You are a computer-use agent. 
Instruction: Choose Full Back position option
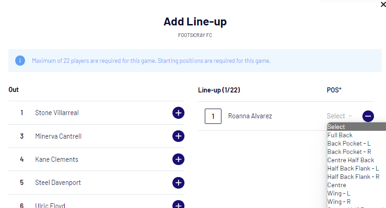(340, 135)
